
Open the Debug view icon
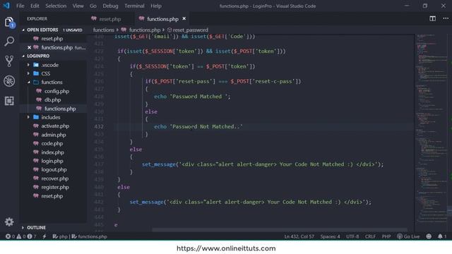[9, 81]
